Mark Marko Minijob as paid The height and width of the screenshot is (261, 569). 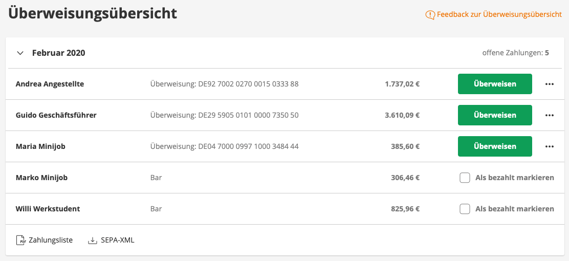465,178
